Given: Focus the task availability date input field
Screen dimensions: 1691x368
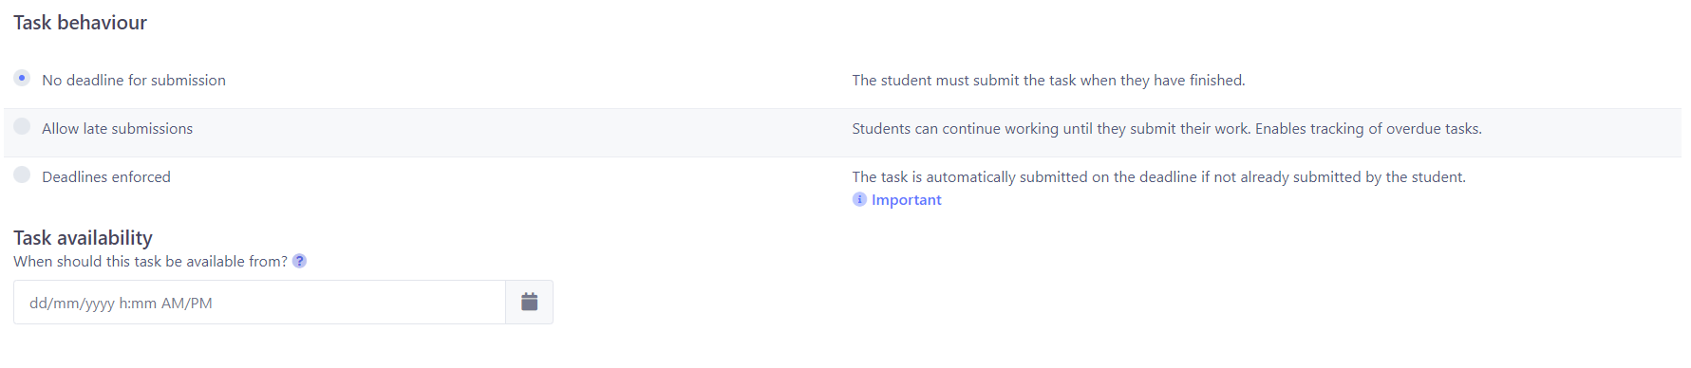Looking at the screenshot, I should (259, 303).
